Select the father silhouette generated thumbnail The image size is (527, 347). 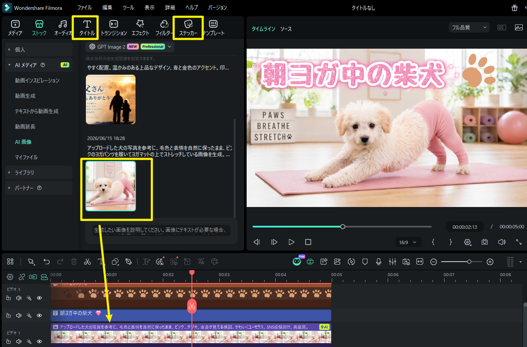[x=111, y=99]
